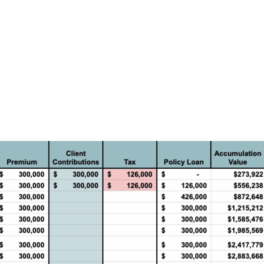Click the Premium cell in the $556,238 row
This screenshot has width=264, height=264.
(24, 185)
